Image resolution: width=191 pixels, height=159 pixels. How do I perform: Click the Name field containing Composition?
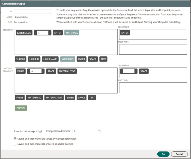[33, 17]
